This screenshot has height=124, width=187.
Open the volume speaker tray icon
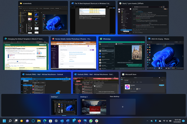167,121
